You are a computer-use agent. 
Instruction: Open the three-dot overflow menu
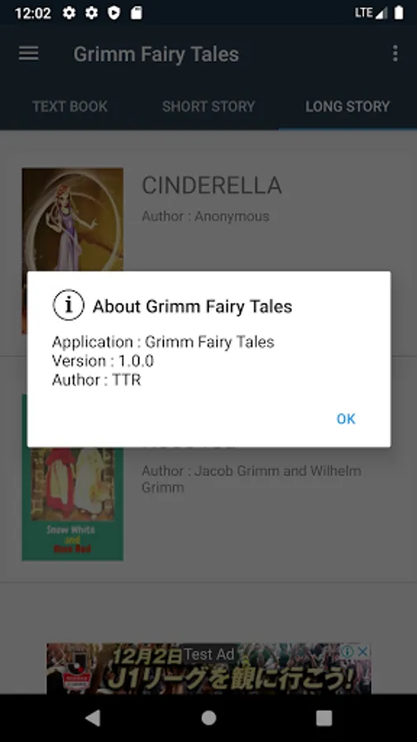[396, 54]
